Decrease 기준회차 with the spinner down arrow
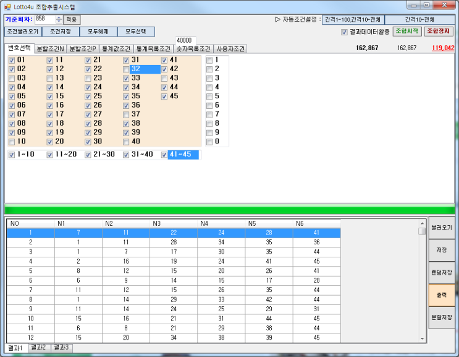The height and width of the screenshot is (357, 459). tap(59, 22)
